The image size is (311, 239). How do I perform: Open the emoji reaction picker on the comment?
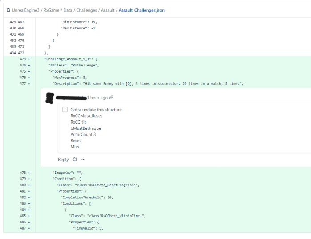point(74,159)
